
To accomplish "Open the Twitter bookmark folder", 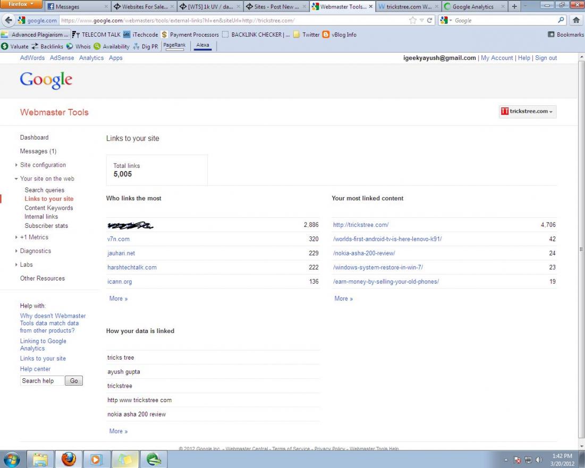I will pos(306,35).
